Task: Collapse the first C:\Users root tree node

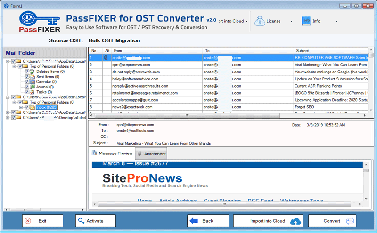Action: (8, 62)
